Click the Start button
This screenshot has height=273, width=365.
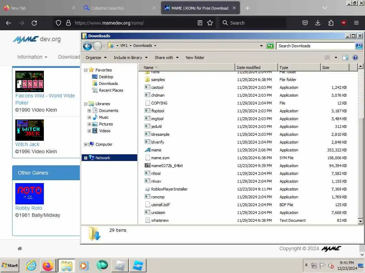[x=10, y=265]
